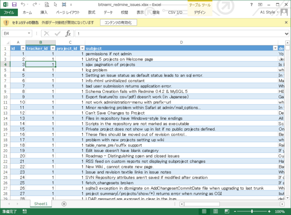291x215 pixels.
Task: Open the 数式 ribbon tab
Action: pyautogui.click(x=92, y=12)
